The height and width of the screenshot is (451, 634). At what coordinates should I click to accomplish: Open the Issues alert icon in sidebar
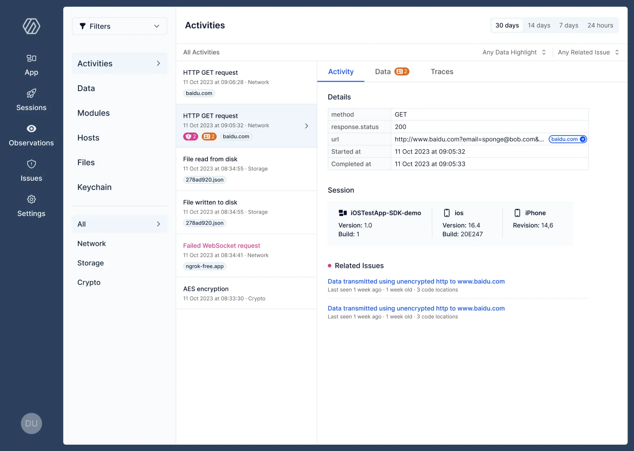point(31,164)
